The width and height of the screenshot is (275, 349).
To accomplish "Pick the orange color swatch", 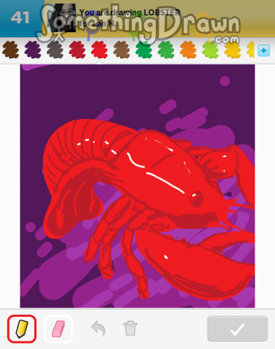I will point(188,50).
